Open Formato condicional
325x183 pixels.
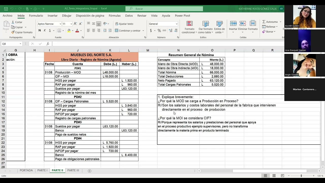(189, 27)
